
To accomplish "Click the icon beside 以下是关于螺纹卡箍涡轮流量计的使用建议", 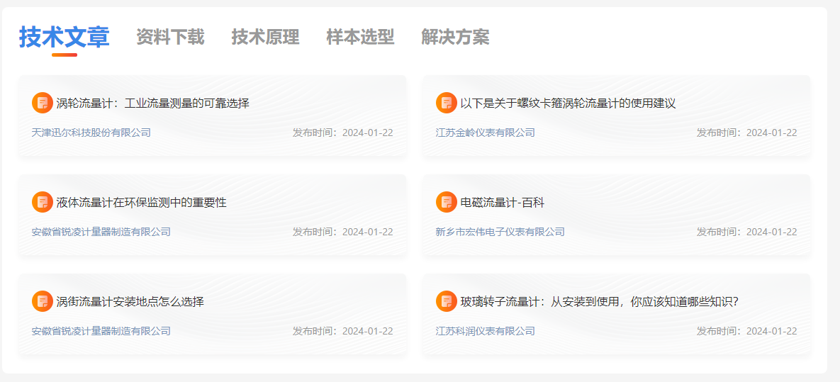I will tap(447, 103).
